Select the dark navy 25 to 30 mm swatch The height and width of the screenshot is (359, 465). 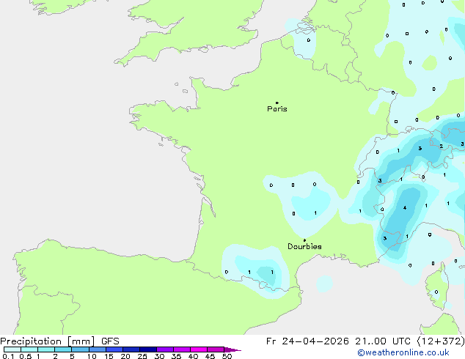(148, 349)
